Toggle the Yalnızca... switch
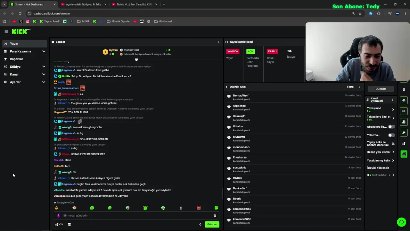 coord(391,135)
